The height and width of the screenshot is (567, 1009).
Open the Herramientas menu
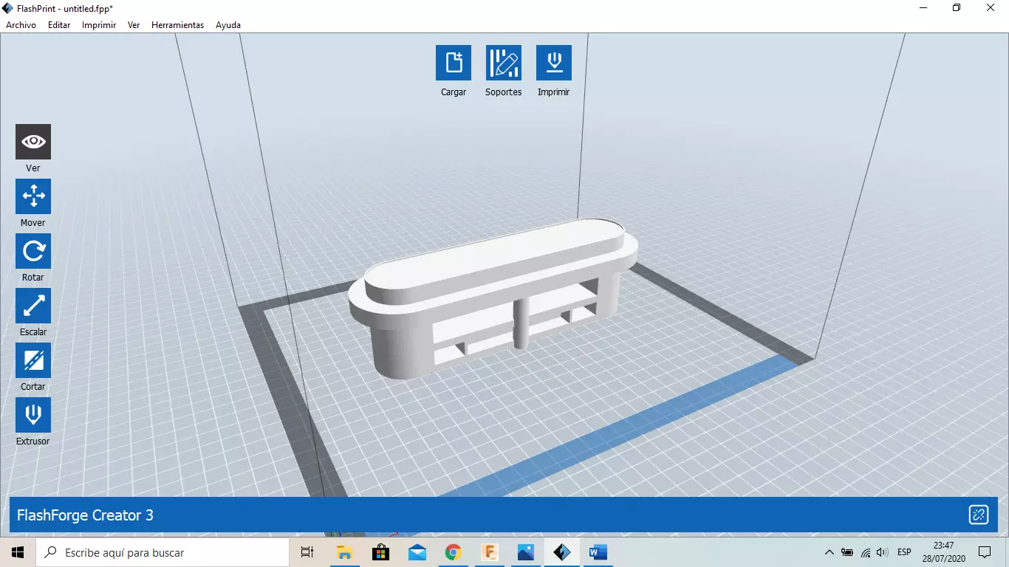177,25
